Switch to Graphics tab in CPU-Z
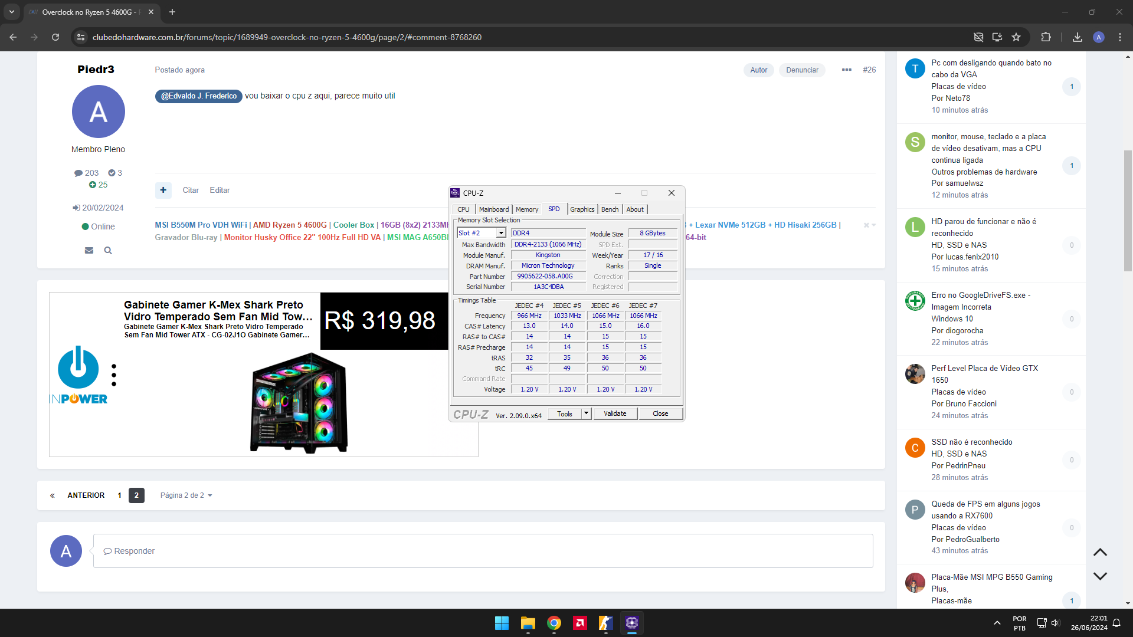 (x=582, y=209)
